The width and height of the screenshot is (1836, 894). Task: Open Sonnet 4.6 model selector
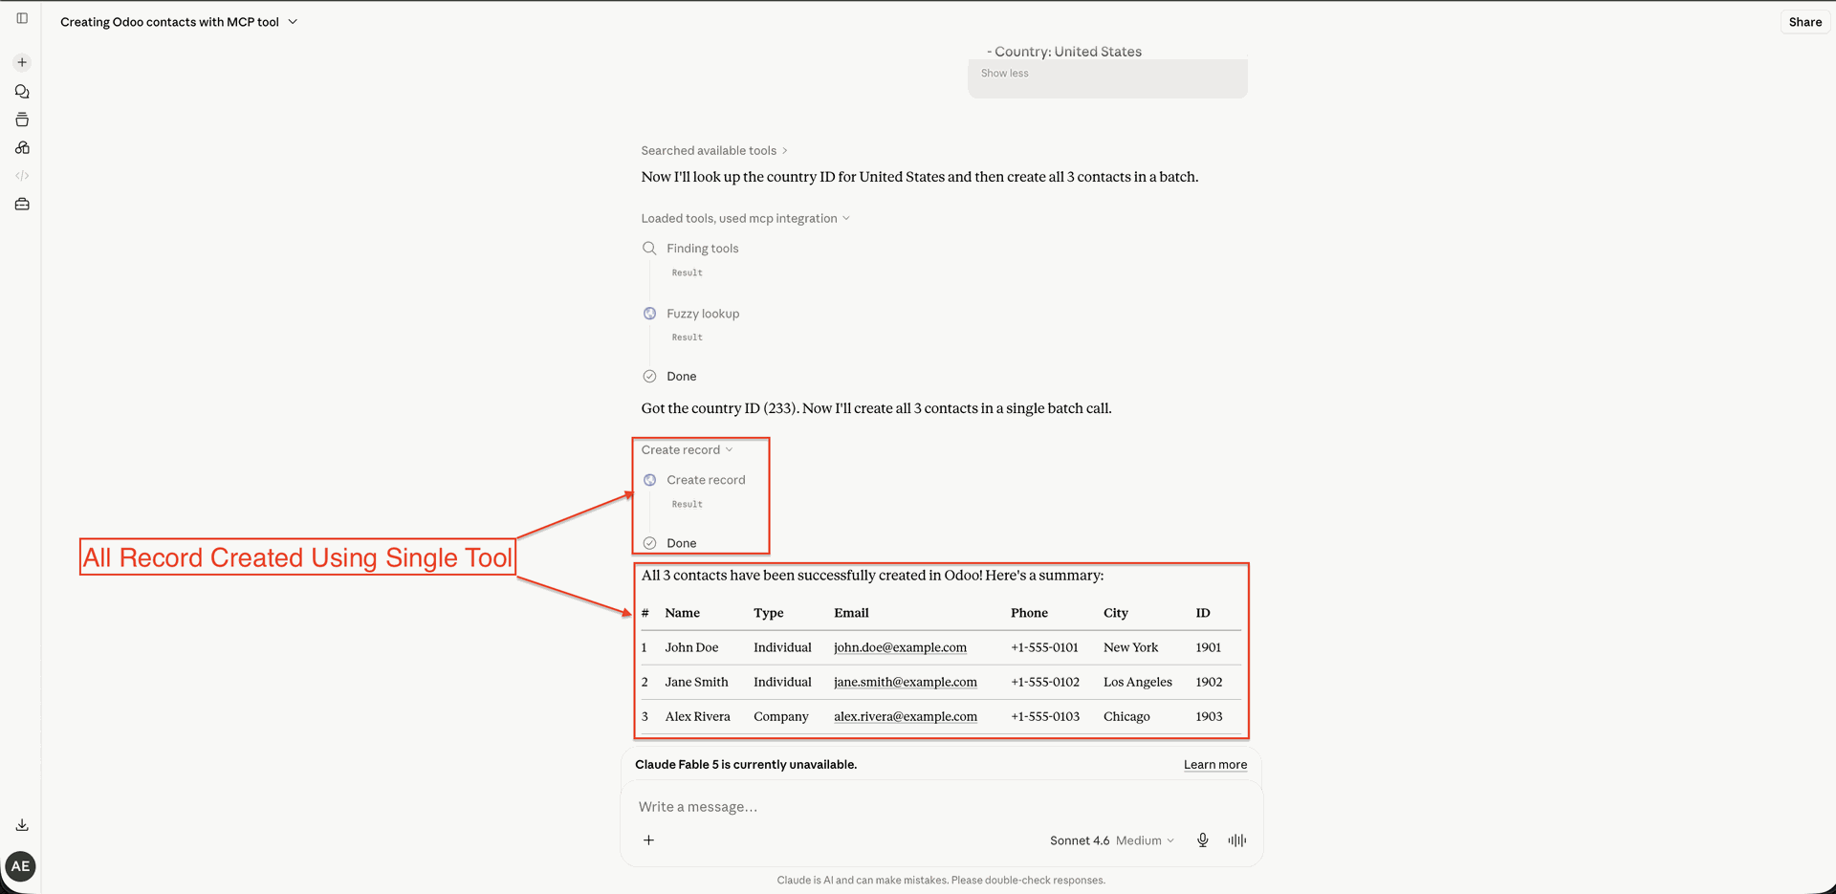point(1112,840)
